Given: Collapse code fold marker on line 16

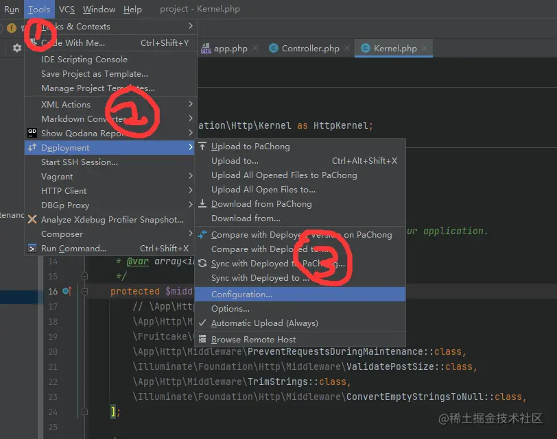Looking at the screenshot, I should (84, 292).
